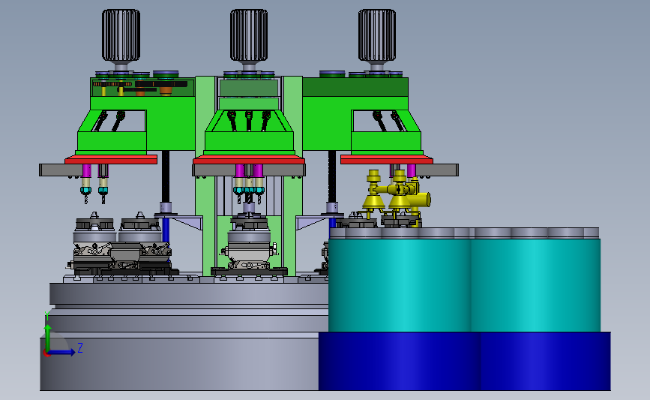Screen dimensions: 650x400
Task: Click the red origin dot of triad
Action: 46,353
